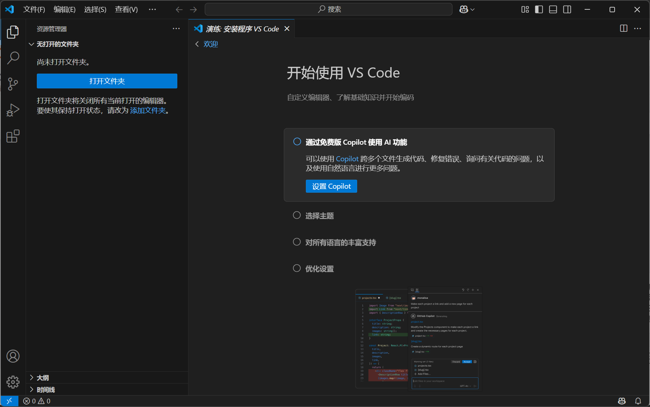Select the 对所有语言的丰富支持 step
The image size is (650, 407).
coord(334,242)
